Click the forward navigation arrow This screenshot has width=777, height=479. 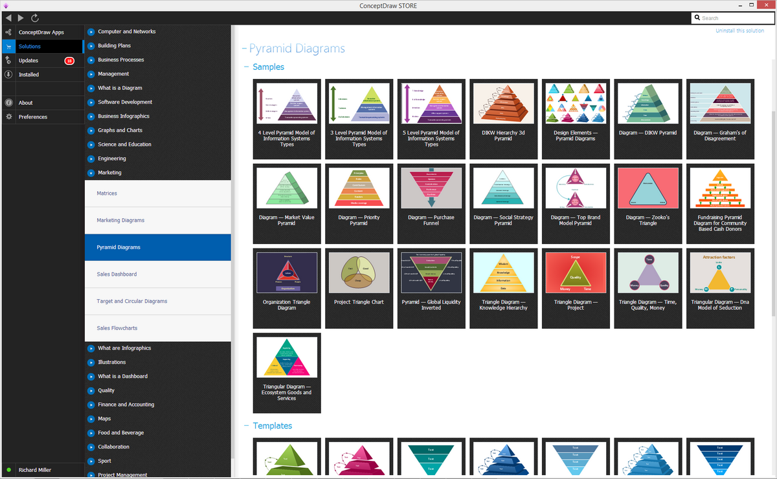[x=21, y=18]
